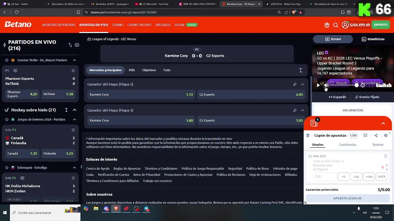This screenshot has height=221, width=394.
Task: Reload the page
Action: [17, 12]
